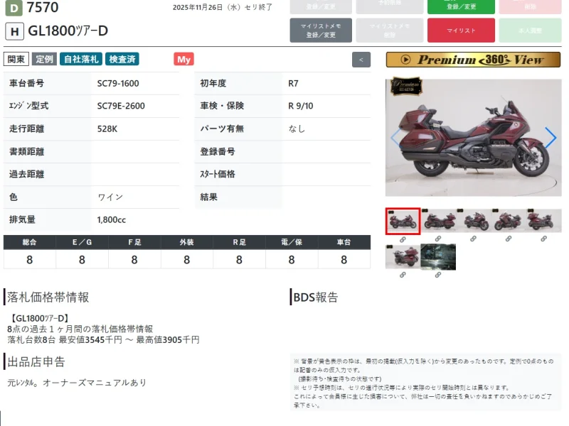Click the faded マイリストメモ 削除 button
This screenshot has width=569, height=426.
389,31
